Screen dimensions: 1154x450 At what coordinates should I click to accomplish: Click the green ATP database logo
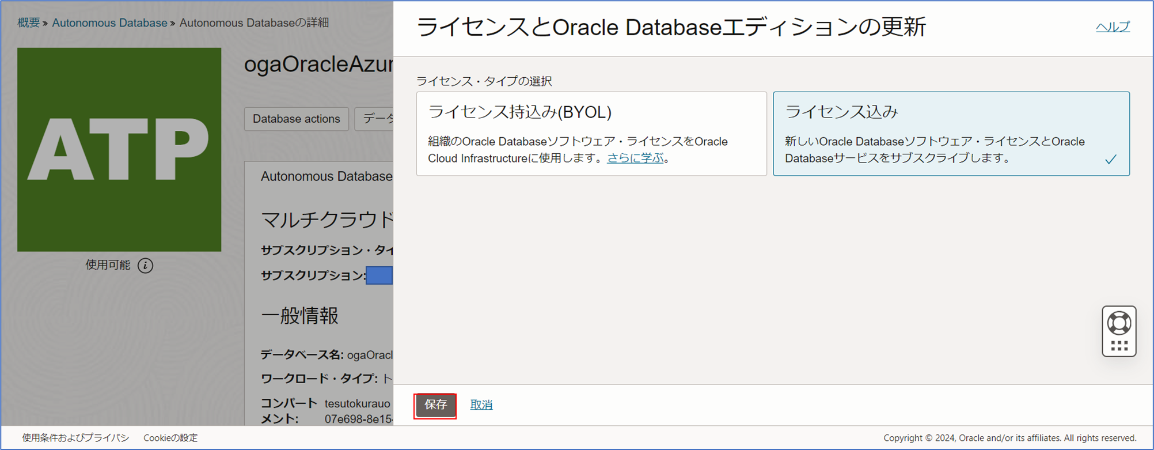119,150
